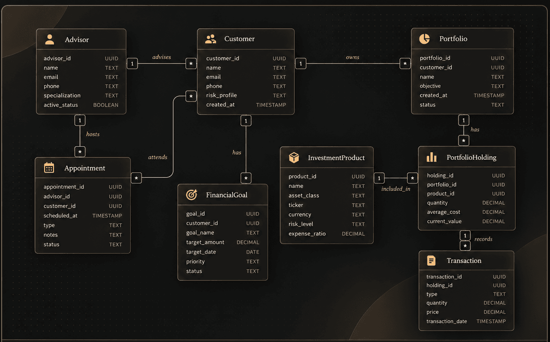Select the Customer entity title
This screenshot has height=342, width=550.
point(240,39)
